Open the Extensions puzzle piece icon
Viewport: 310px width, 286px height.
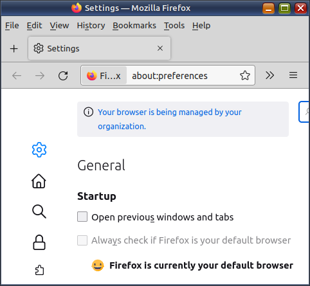(x=39, y=270)
